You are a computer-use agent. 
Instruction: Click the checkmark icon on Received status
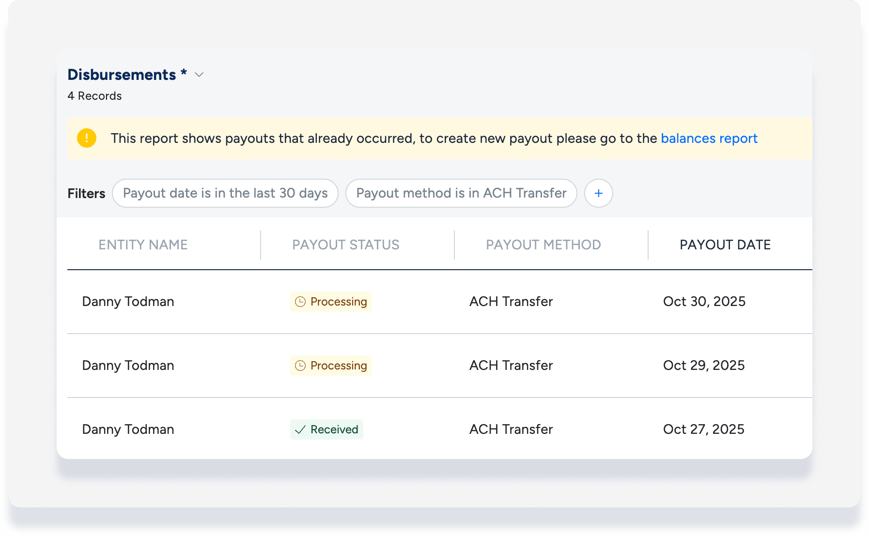tap(300, 429)
